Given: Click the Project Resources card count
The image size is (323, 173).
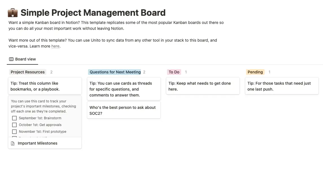Looking at the screenshot, I should 52,72.
